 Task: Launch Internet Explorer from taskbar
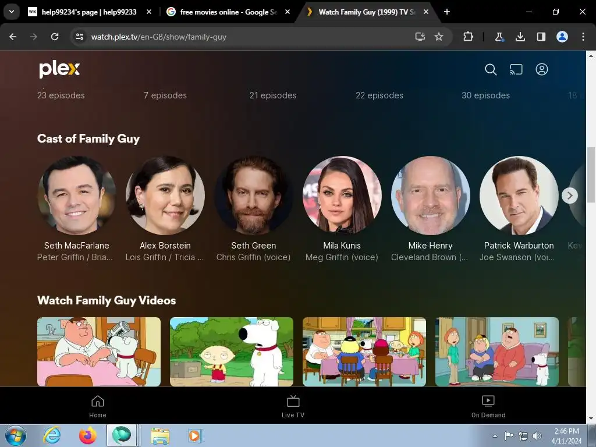click(52, 435)
